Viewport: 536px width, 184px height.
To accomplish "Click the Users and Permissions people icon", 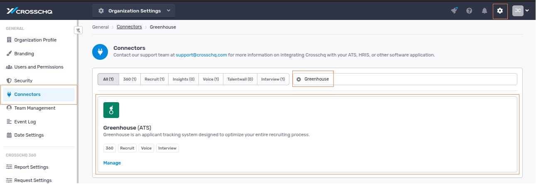I will (9, 67).
